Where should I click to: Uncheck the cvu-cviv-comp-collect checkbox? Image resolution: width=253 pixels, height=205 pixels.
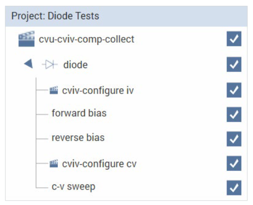[x=234, y=39]
